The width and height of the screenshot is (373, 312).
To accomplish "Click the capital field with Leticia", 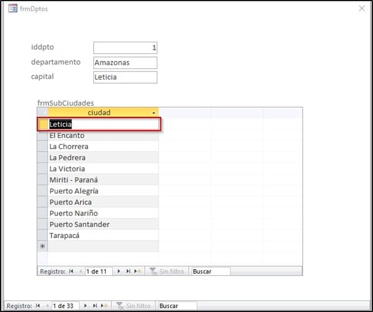I will (125, 77).
